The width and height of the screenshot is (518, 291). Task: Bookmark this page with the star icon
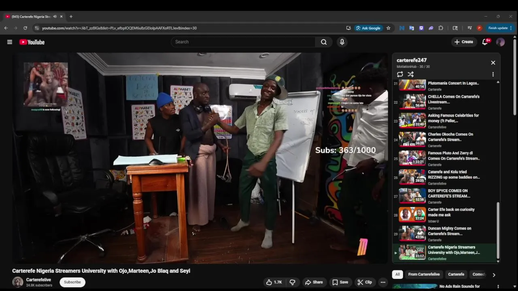[x=388, y=28]
